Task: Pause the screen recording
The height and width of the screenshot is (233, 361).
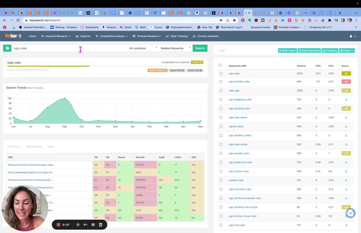Action: [93, 225]
